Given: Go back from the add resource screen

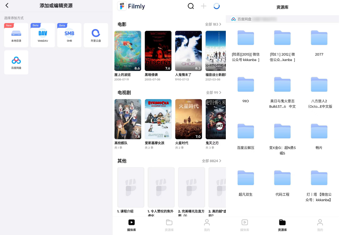Looking at the screenshot, I should (x=7, y=6).
